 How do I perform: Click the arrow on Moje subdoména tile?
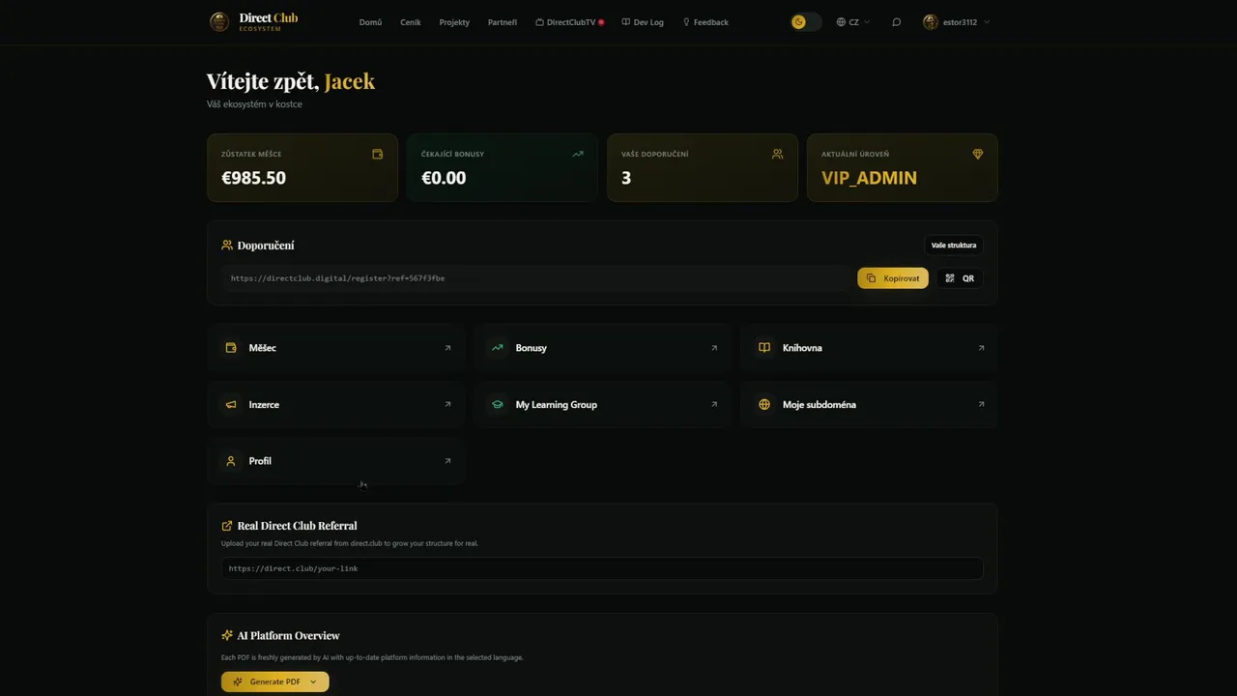pos(981,405)
